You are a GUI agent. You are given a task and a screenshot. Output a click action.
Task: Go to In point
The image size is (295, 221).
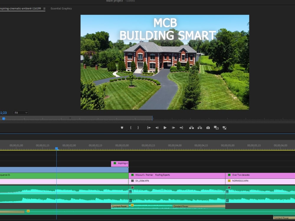149,128
